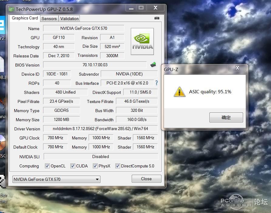Confirm the dialog with the 确定 button
This screenshot has height=213, width=271.
tap(226, 118)
